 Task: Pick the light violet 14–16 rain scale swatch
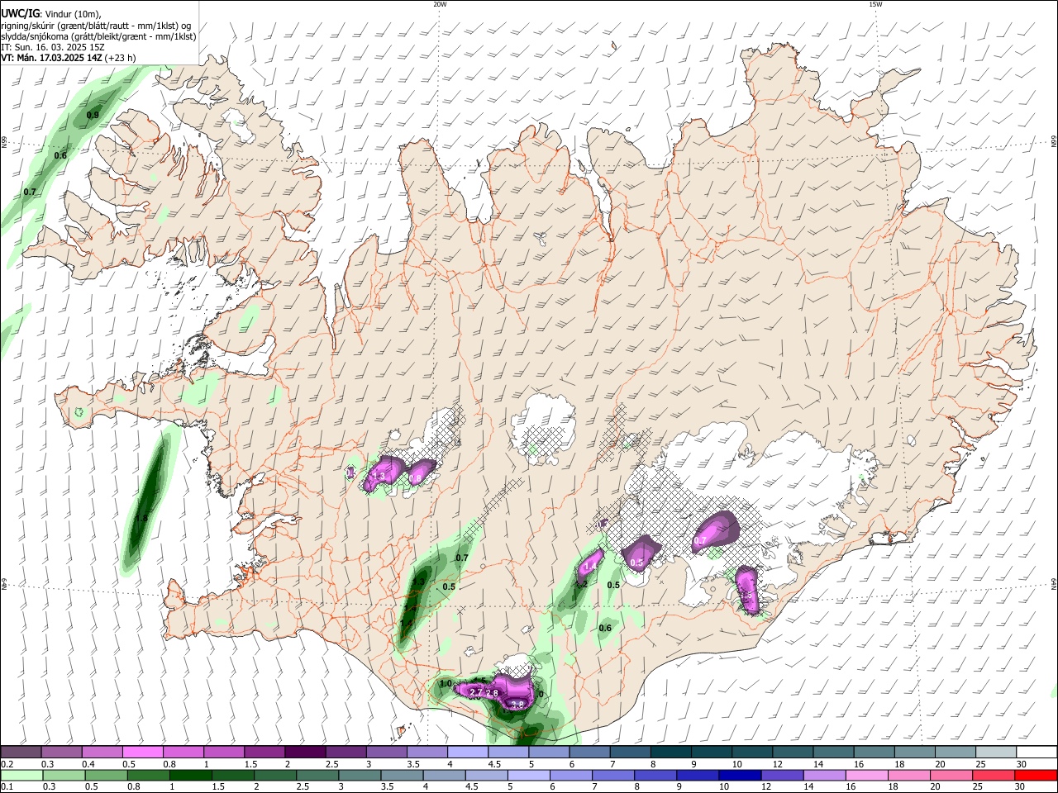point(825,775)
